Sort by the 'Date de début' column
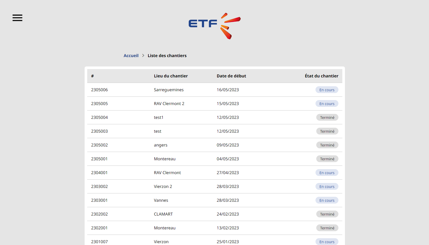Viewport: 429px width, 245px height. [x=231, y=76]
